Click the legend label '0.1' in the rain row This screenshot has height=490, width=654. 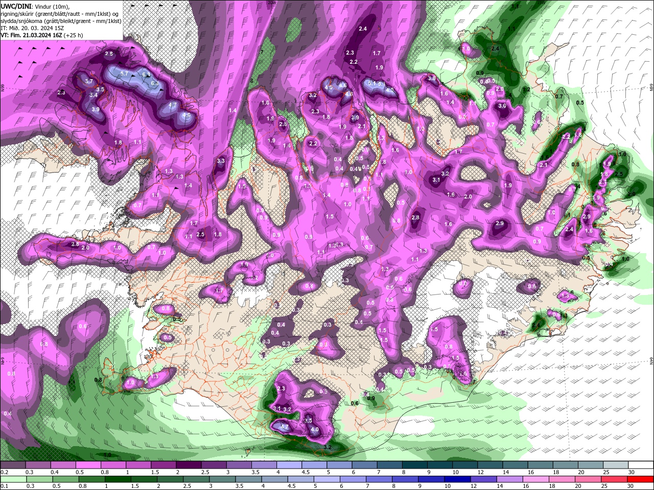4,486
